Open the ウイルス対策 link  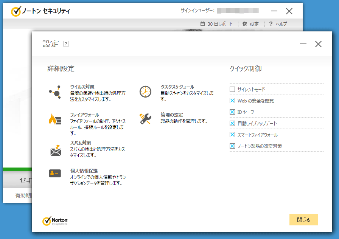tap(82, 87)
